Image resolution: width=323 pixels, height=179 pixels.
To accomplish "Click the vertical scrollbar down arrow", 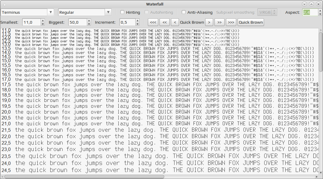I will (x=321, y=173).
